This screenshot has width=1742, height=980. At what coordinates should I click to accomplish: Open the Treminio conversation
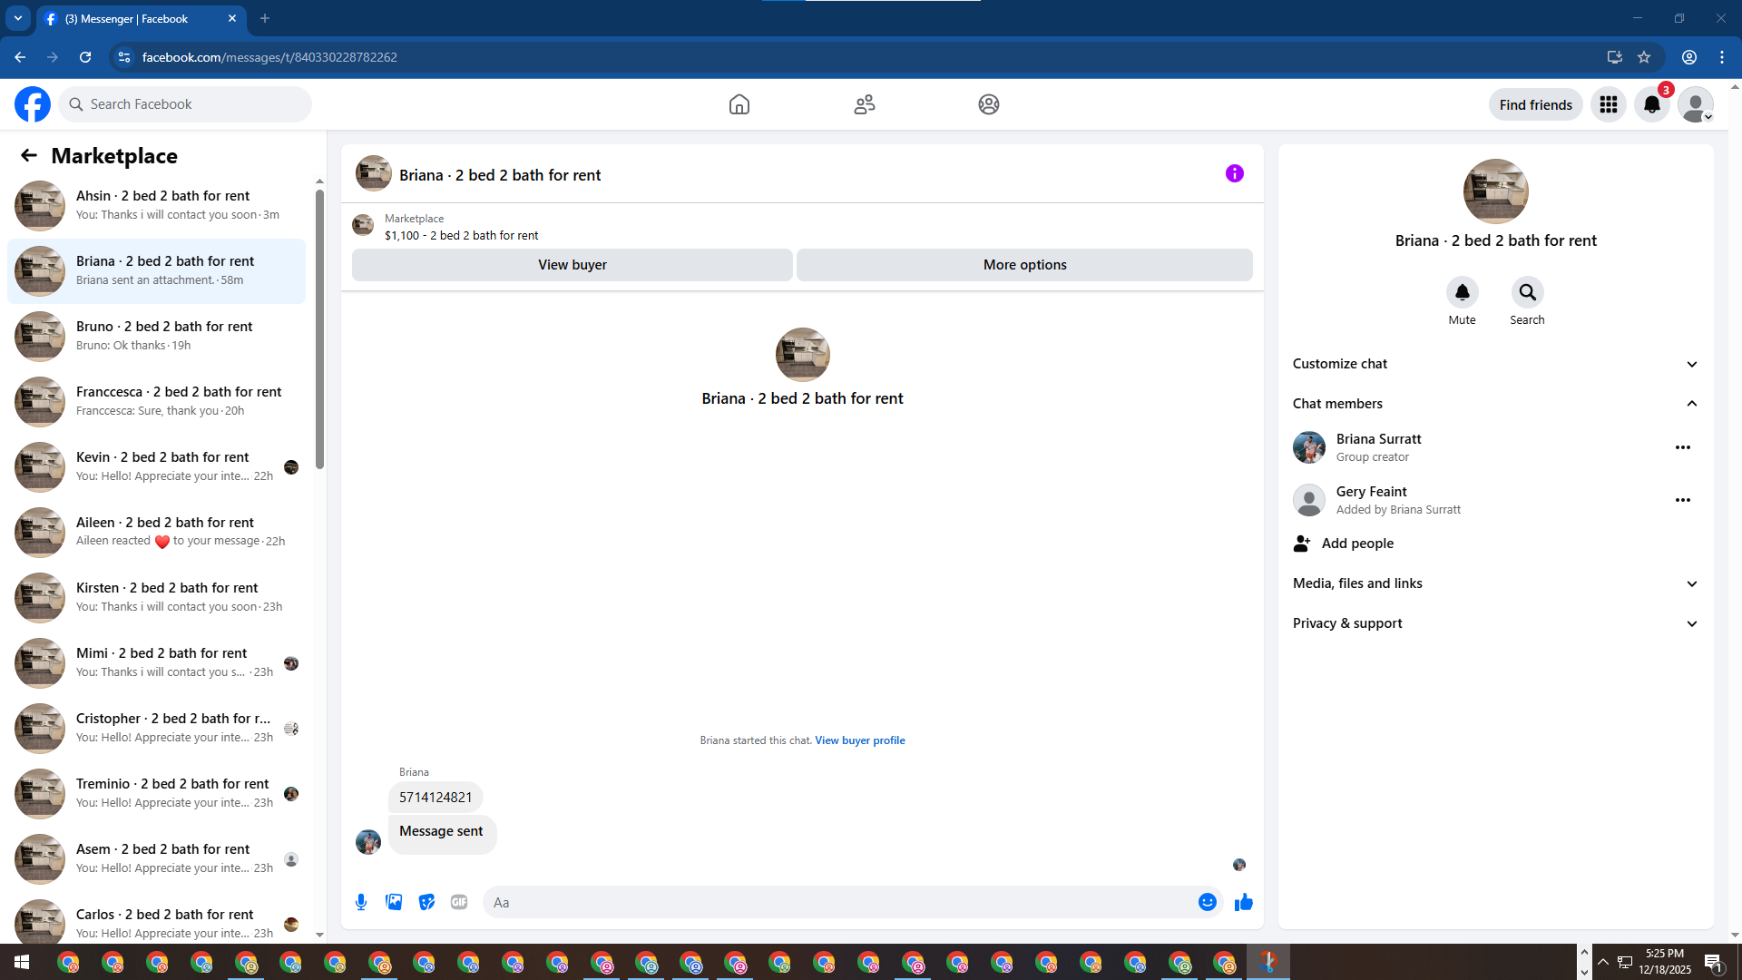[x=157, y=794]
